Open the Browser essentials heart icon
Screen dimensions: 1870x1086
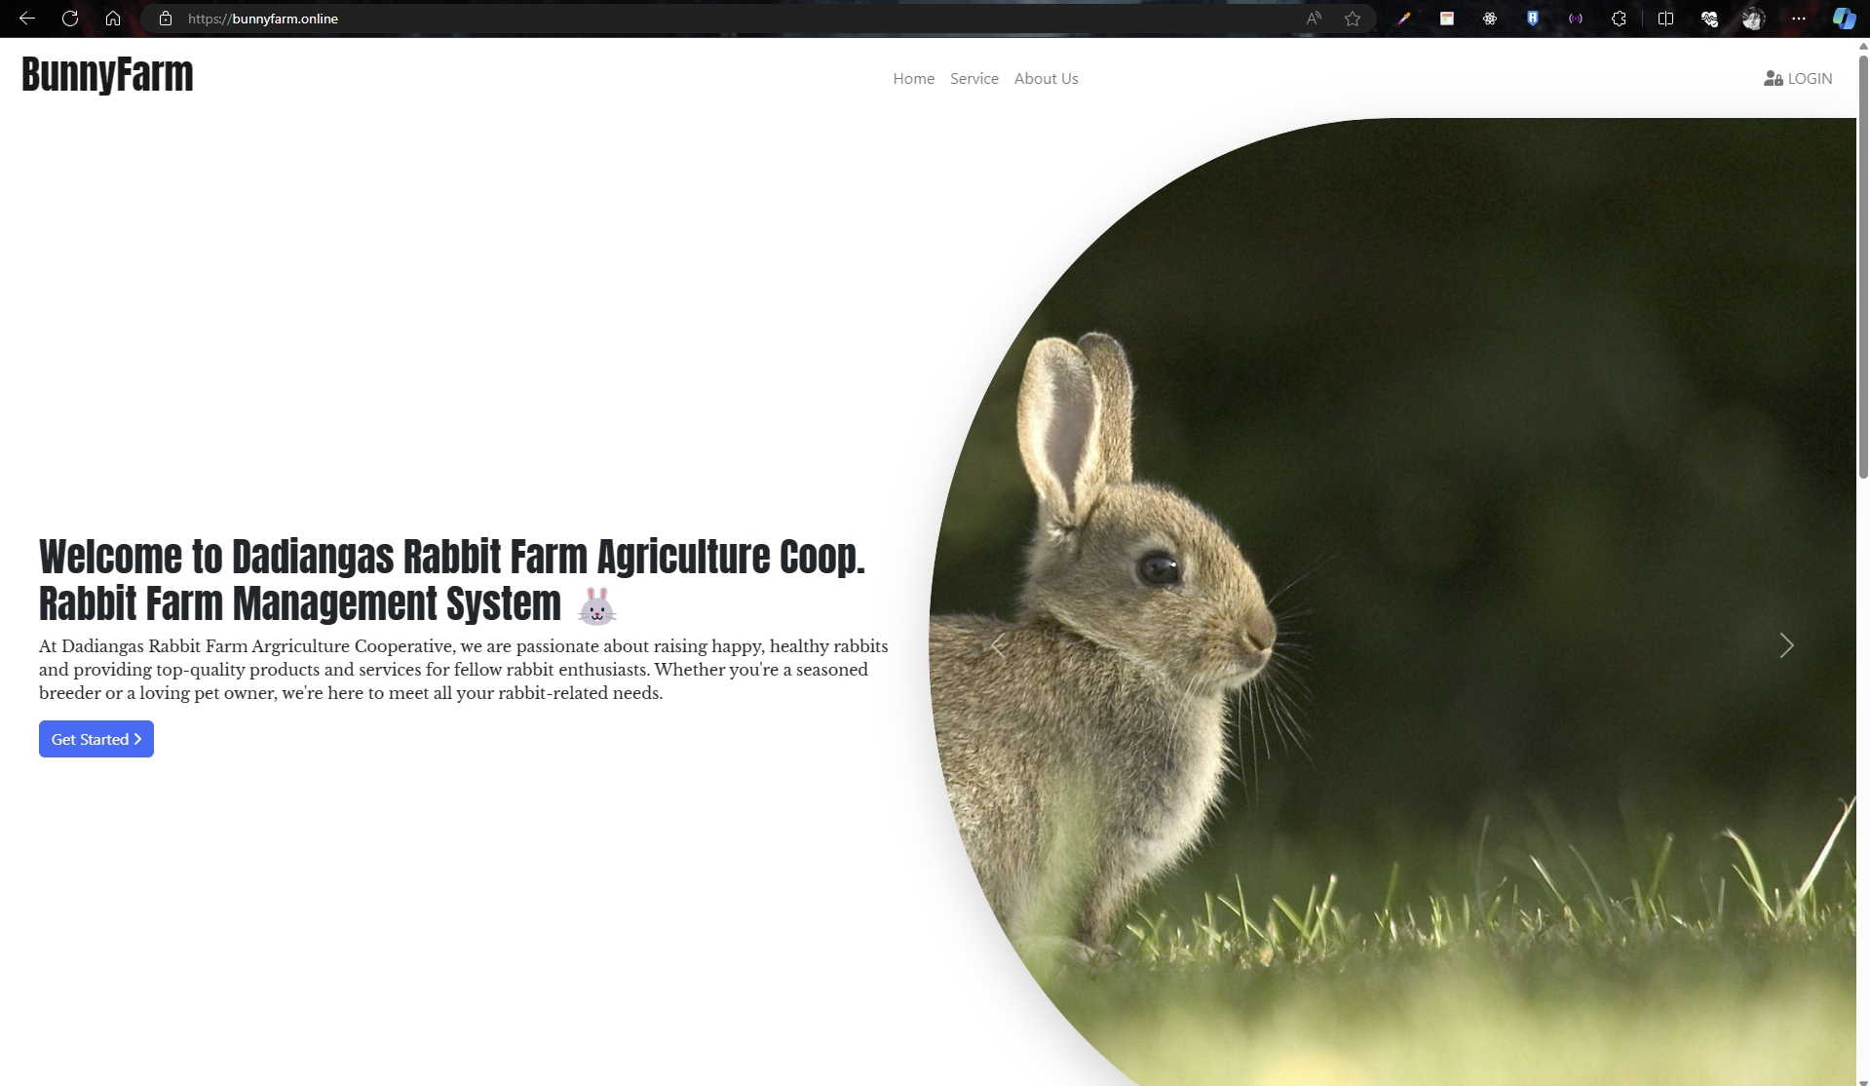1709,19
